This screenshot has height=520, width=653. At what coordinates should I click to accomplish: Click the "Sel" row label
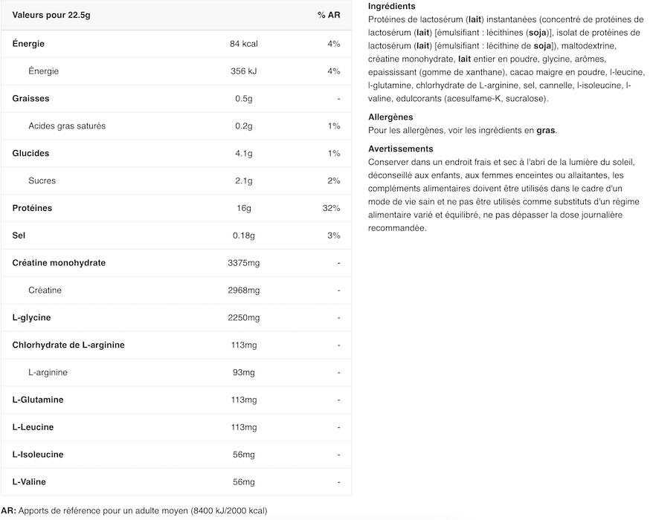tap(19, 236)
